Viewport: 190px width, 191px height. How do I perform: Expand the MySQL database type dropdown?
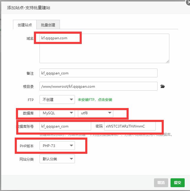click(57, 113)
